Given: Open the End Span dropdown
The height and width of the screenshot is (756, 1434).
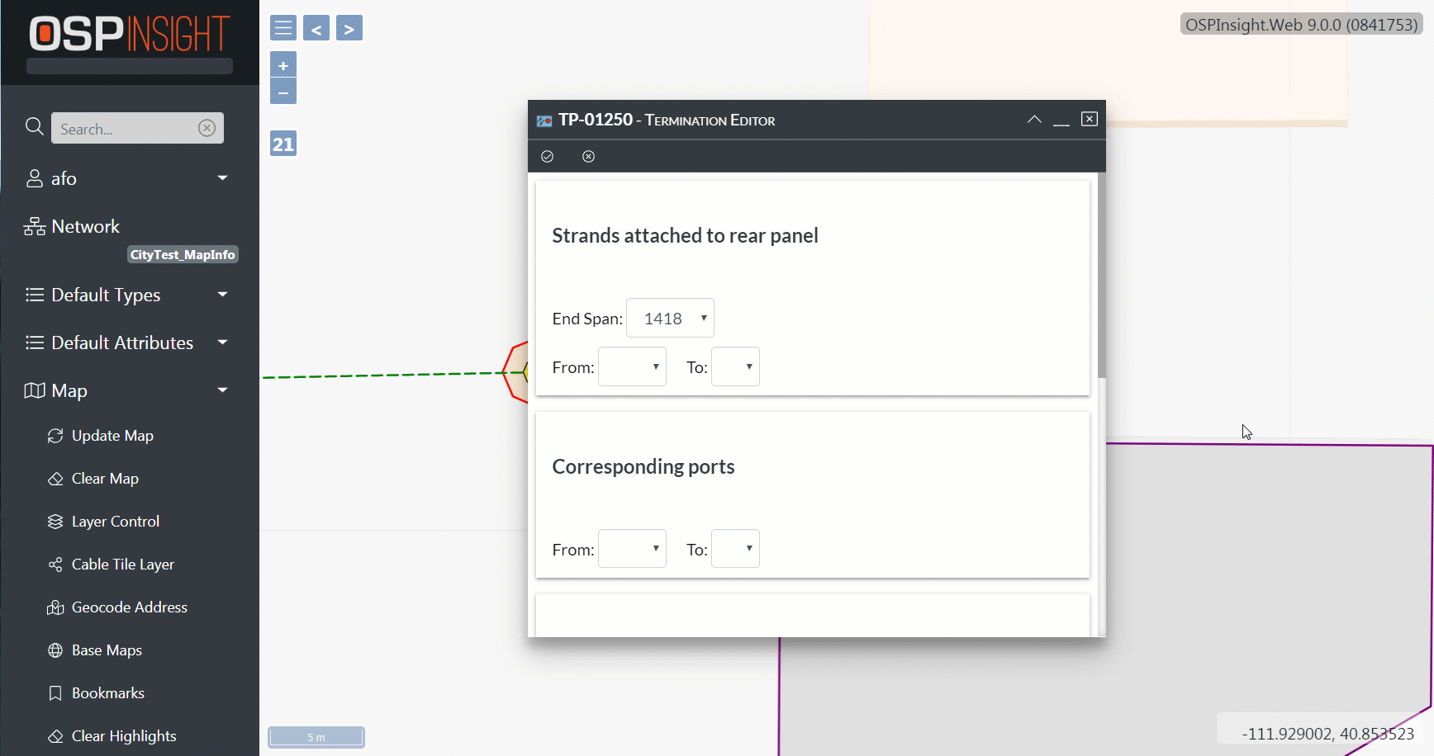Looking at the screenshot, I should pos(670,319).
